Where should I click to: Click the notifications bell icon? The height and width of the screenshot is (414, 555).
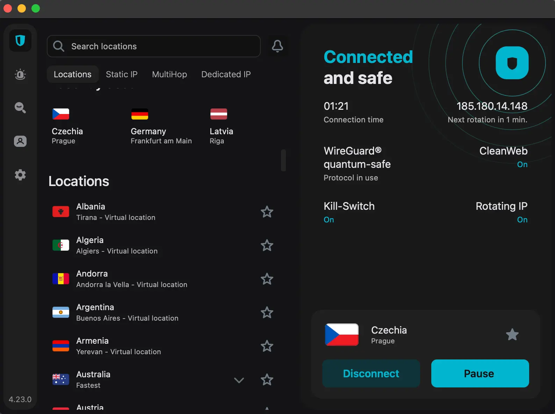(x=277, y=46)
